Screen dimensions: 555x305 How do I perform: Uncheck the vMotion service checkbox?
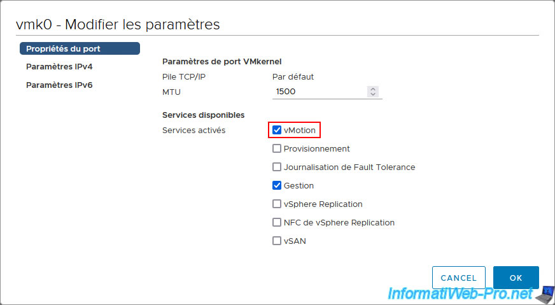coord(276,131)
